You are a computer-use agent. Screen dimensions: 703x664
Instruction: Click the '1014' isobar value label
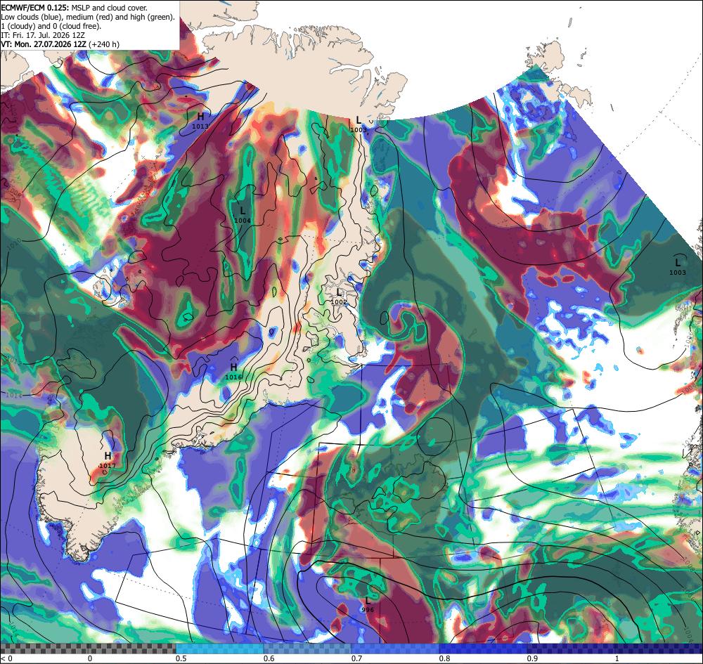[x=14, y=395]
